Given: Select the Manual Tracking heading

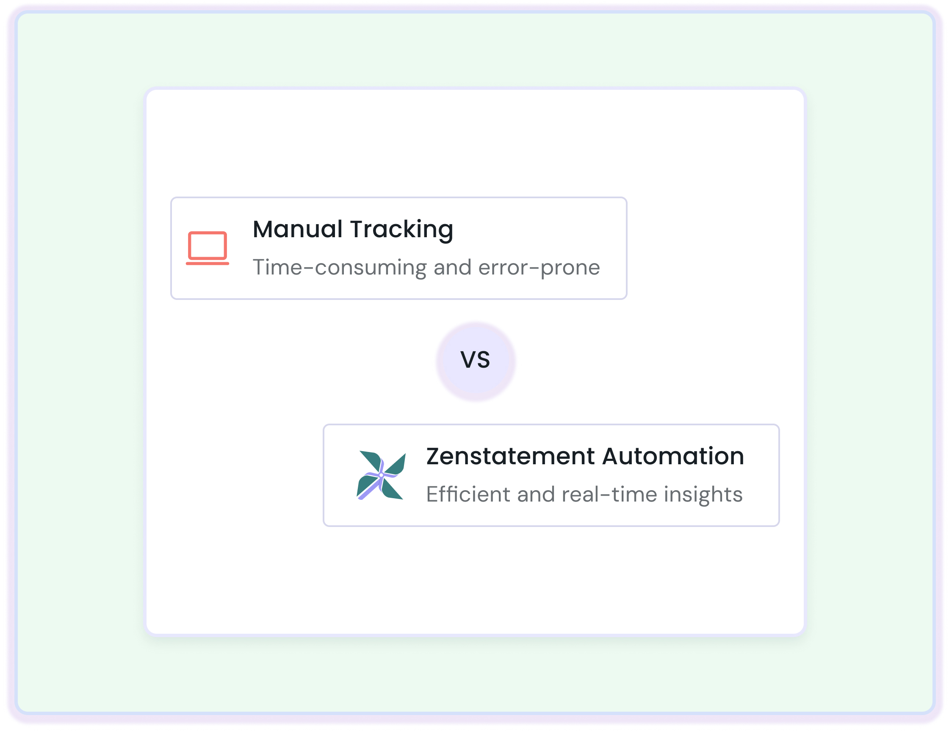Looking at the screenshot, I should tap(353, 230).
